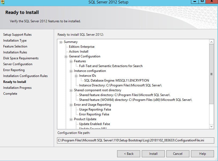Select Installation Configuration Rules step

[x=25, y=76]
